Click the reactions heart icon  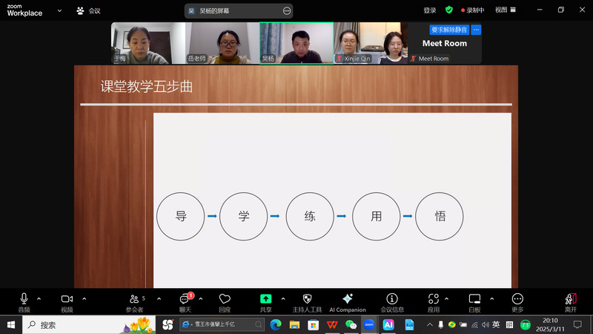[x=225, y=299]
